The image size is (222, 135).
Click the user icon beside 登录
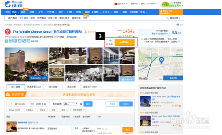pyautogui.click(x=161, y=11)
